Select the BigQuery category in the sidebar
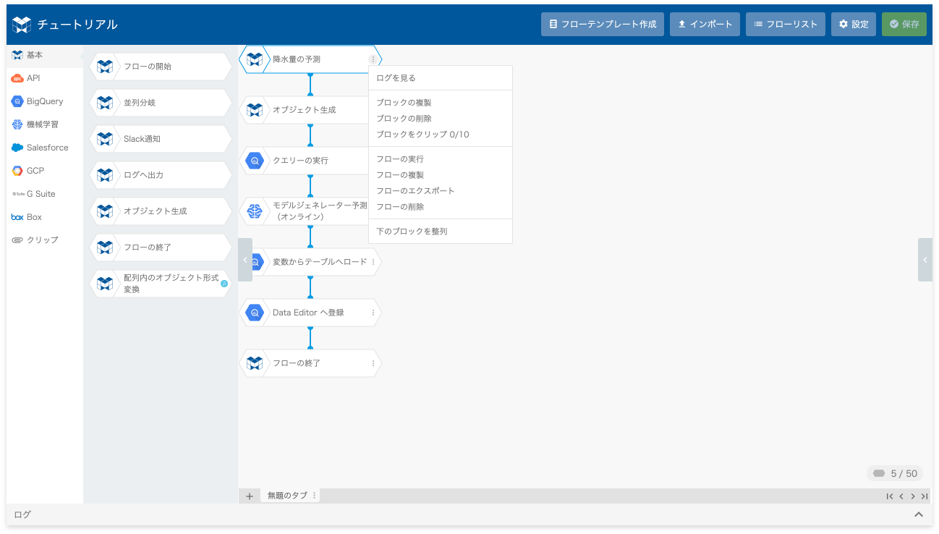This screenshot has width=939, height=534. [45, 101]
